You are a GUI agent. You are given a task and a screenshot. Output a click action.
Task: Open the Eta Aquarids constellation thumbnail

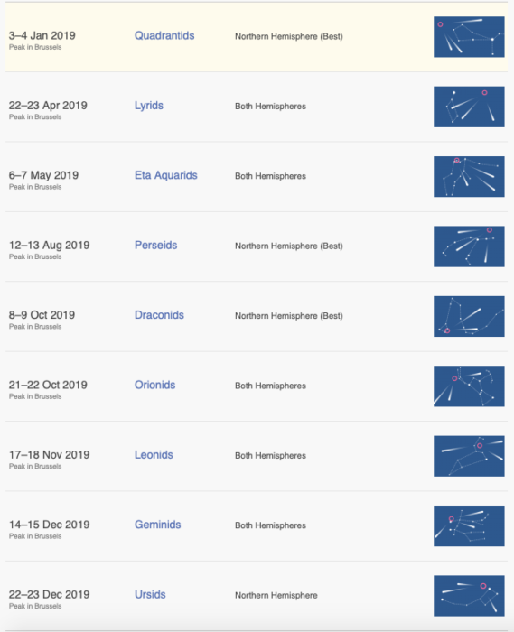[x=469, y=177]
